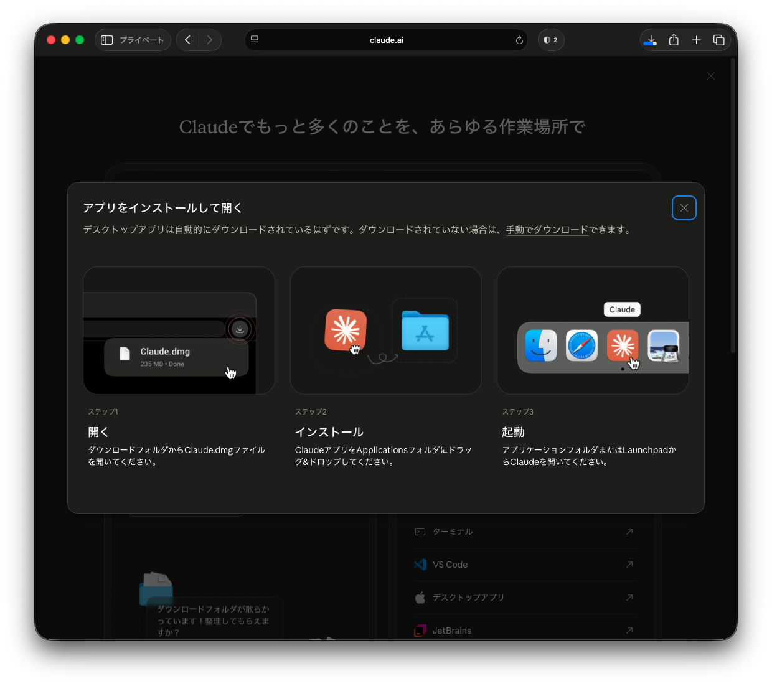Screen dimensions: 772x686
Task: Click the 起動 step heading
Action: tap(514, 432)
